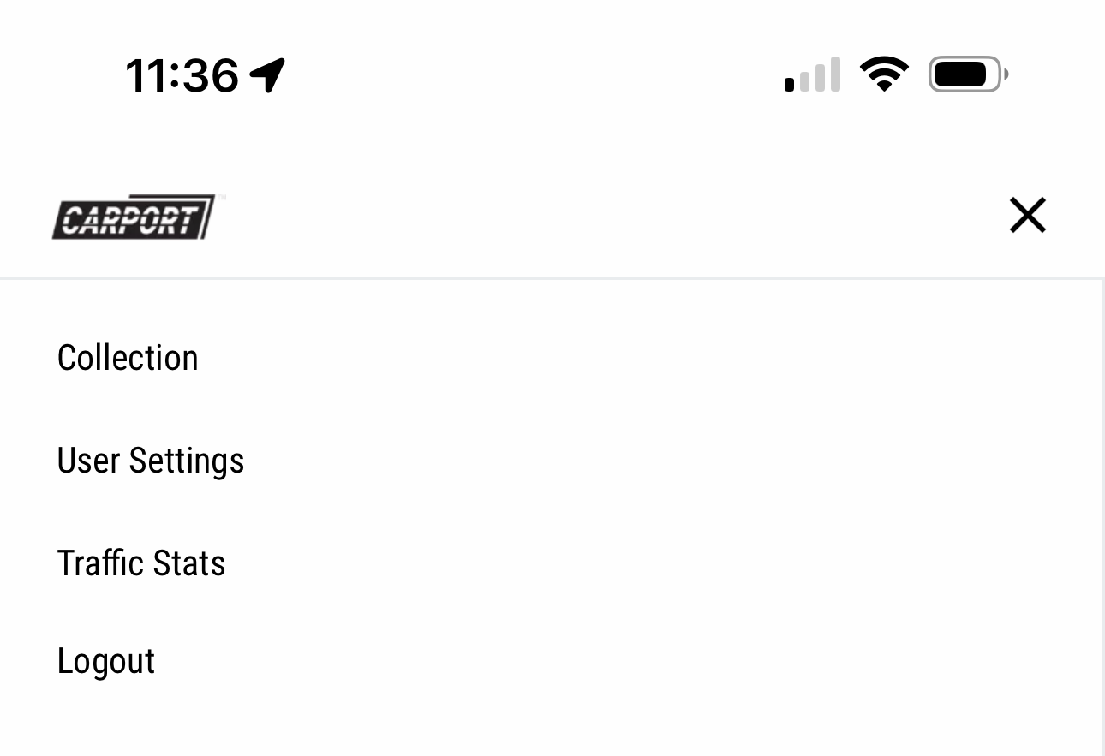The height and width of the screenshot is (756, 1105).
Task: Close the navigation menu with X
Action: pyautogui.click(x=1027, y=215)
